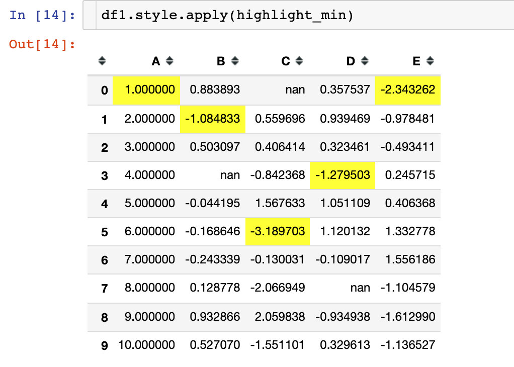Select cell -1.104579
The width and height of the screenshot is (514, 367).
407,288
